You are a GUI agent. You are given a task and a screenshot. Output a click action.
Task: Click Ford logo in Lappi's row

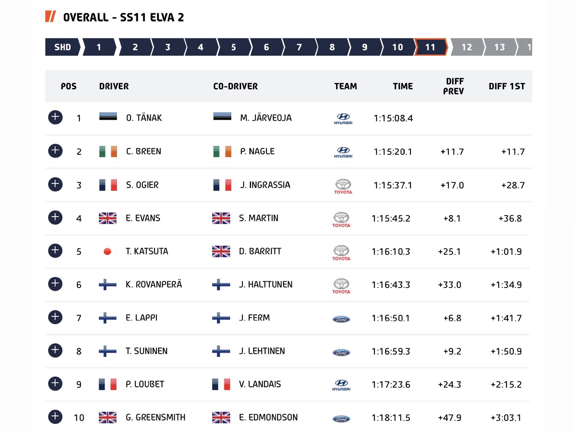point(341,319)
